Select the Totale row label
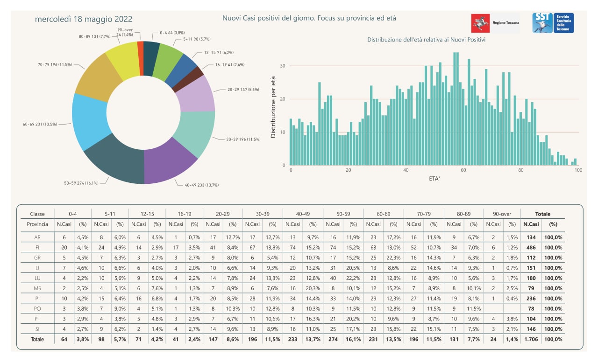 coord(37,339)
